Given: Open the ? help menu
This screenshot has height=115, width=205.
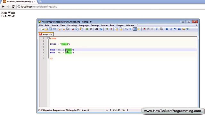Looking at the screenshot, I should (137, 26).
